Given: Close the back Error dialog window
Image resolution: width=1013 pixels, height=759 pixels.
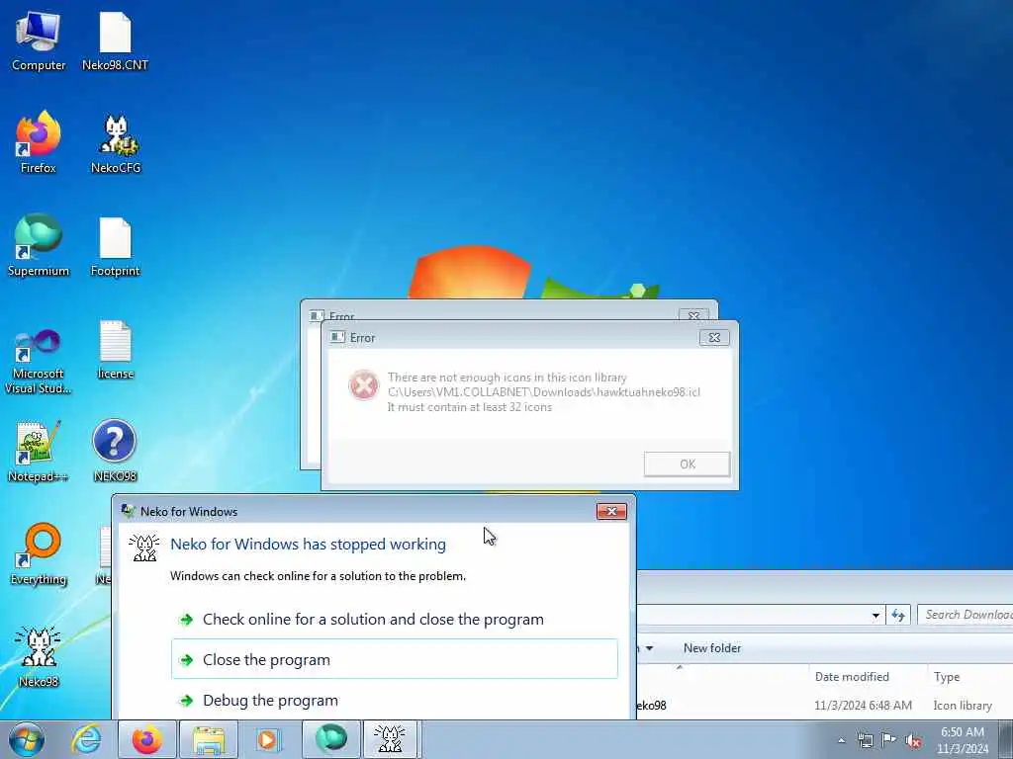Looking at the screenshot, I should coord(693,315).
